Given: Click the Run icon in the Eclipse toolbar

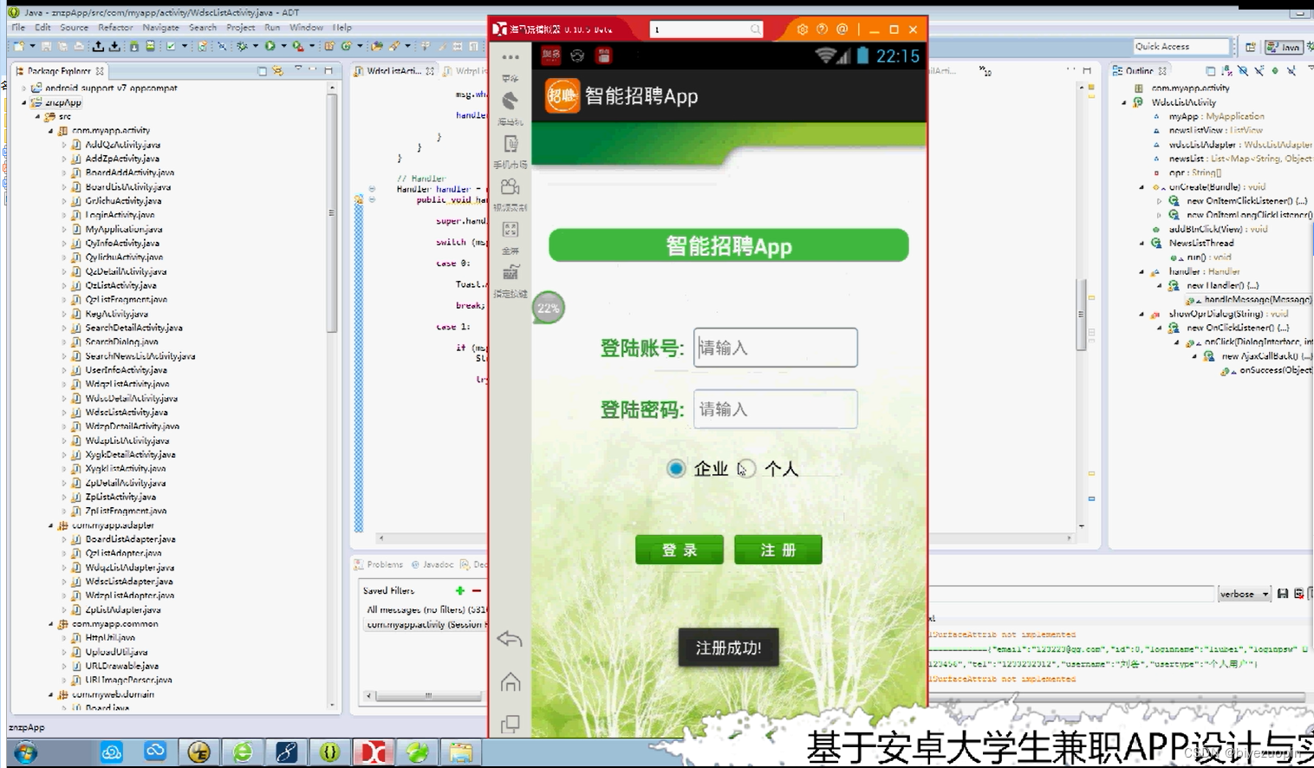Looking at the screenshot, I should (x=270, y=46).
